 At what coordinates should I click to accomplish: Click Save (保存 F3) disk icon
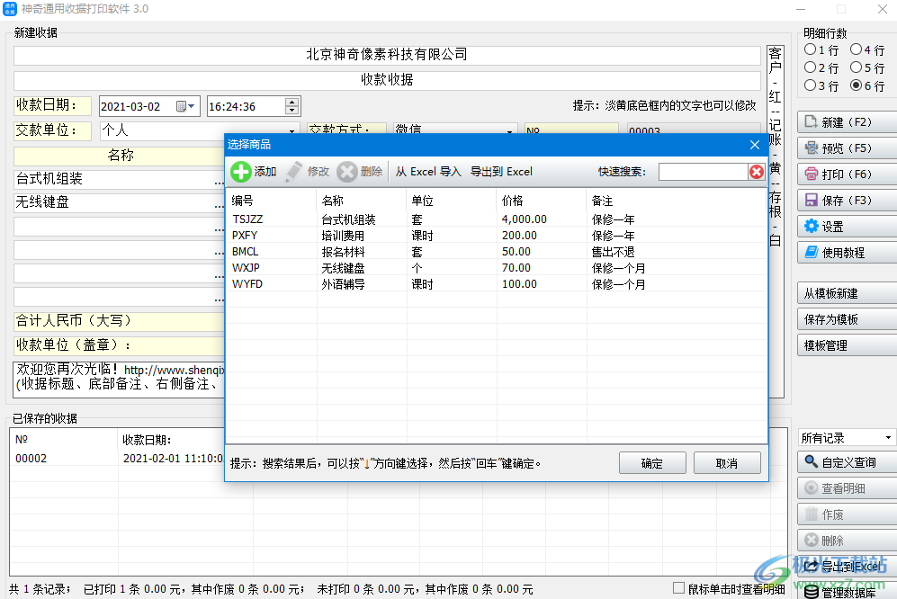click(811, 201)
